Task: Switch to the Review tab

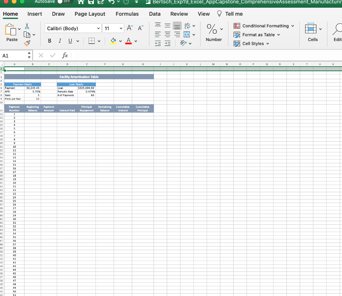Action: (179, 14)
